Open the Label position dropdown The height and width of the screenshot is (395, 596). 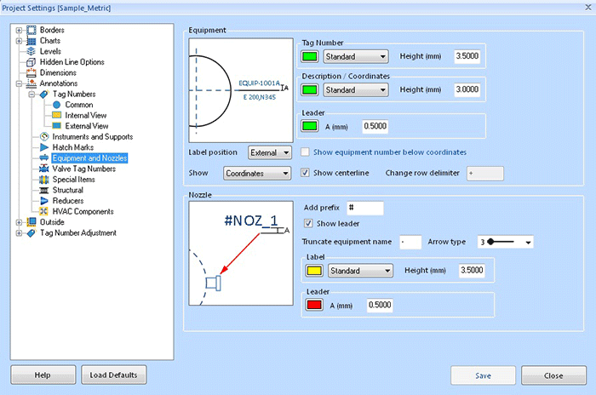coord(270,152)
